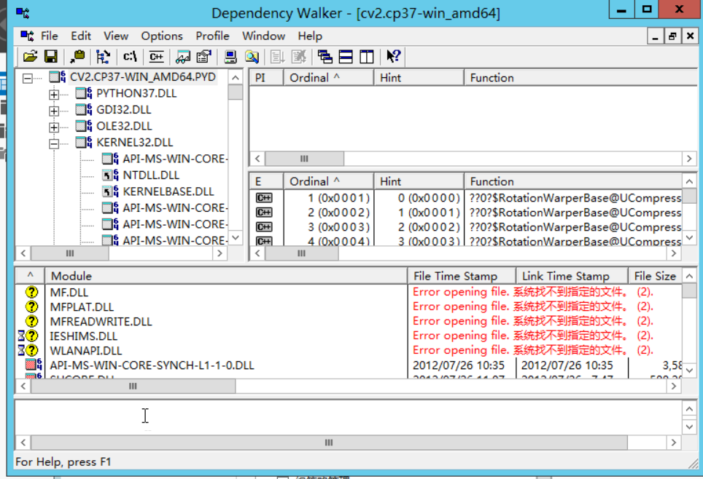Click View in External Viewer icon

(183, 56)
